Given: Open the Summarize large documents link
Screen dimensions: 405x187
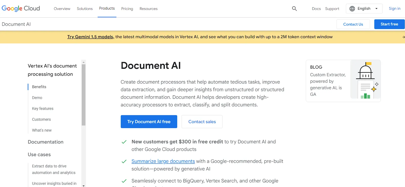Looking at the screenshot, I should tap(163, 161).
